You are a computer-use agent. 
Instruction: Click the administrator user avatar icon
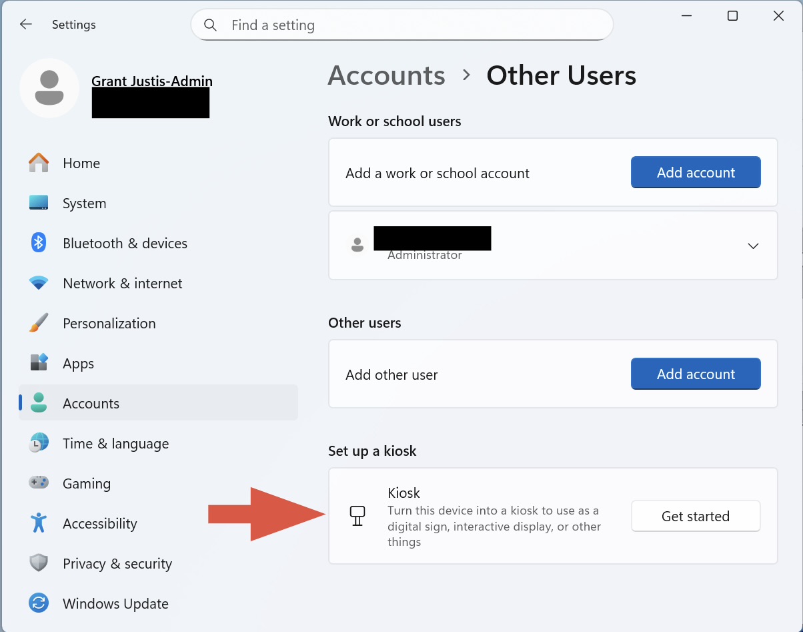coord(357,245)
